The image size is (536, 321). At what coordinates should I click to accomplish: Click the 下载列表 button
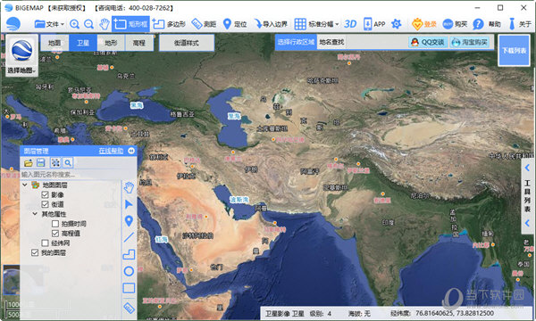click(x=514, y=51)
